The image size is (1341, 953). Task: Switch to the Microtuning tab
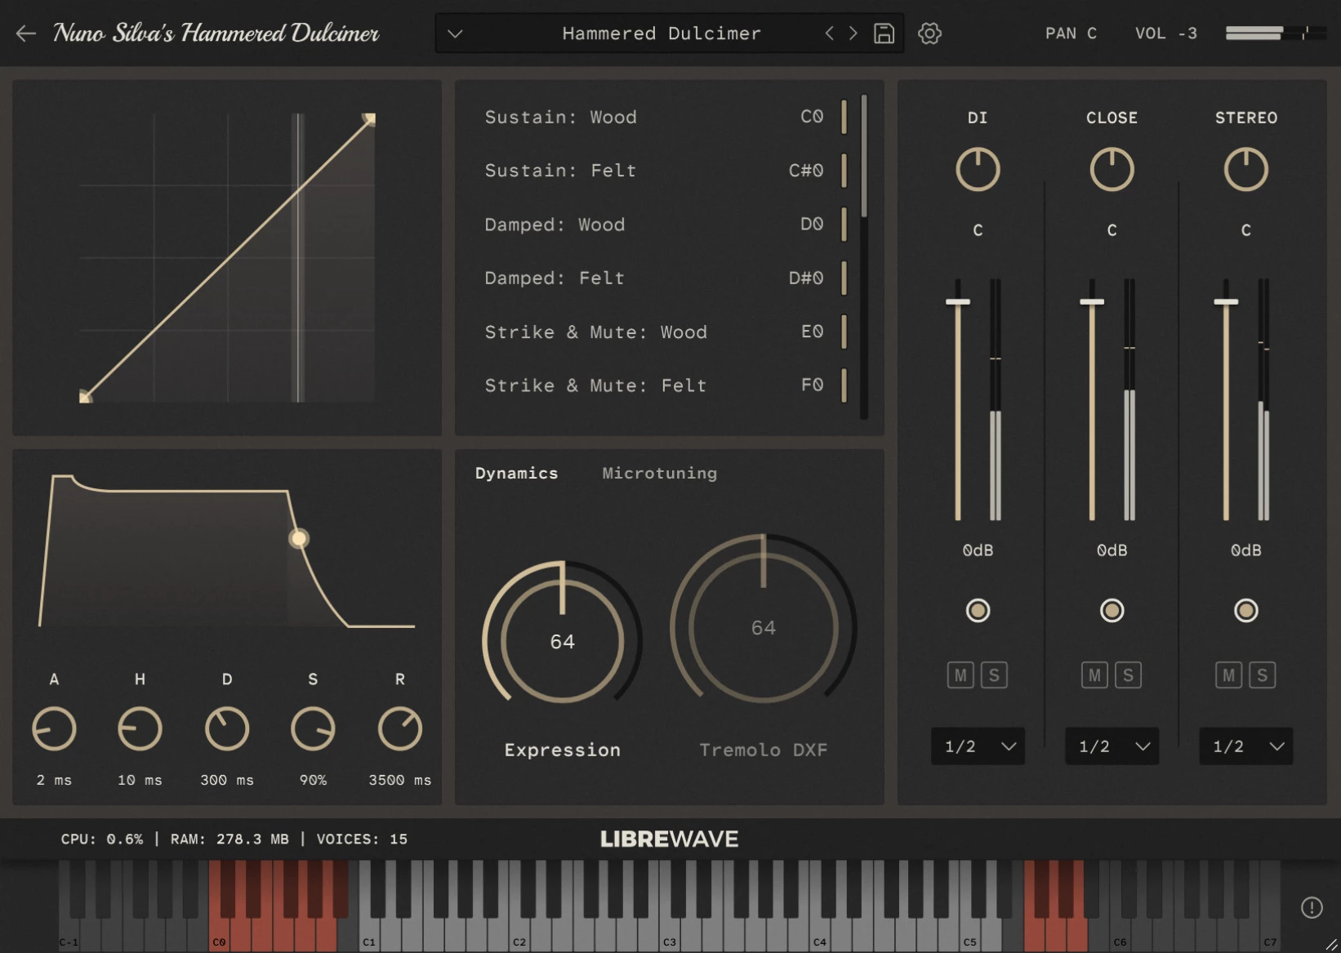click(660, 474)
